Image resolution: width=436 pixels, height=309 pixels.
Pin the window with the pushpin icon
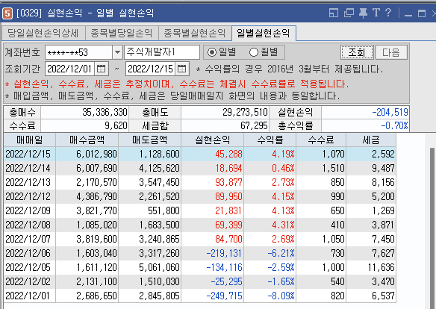[x=363, y=13]
